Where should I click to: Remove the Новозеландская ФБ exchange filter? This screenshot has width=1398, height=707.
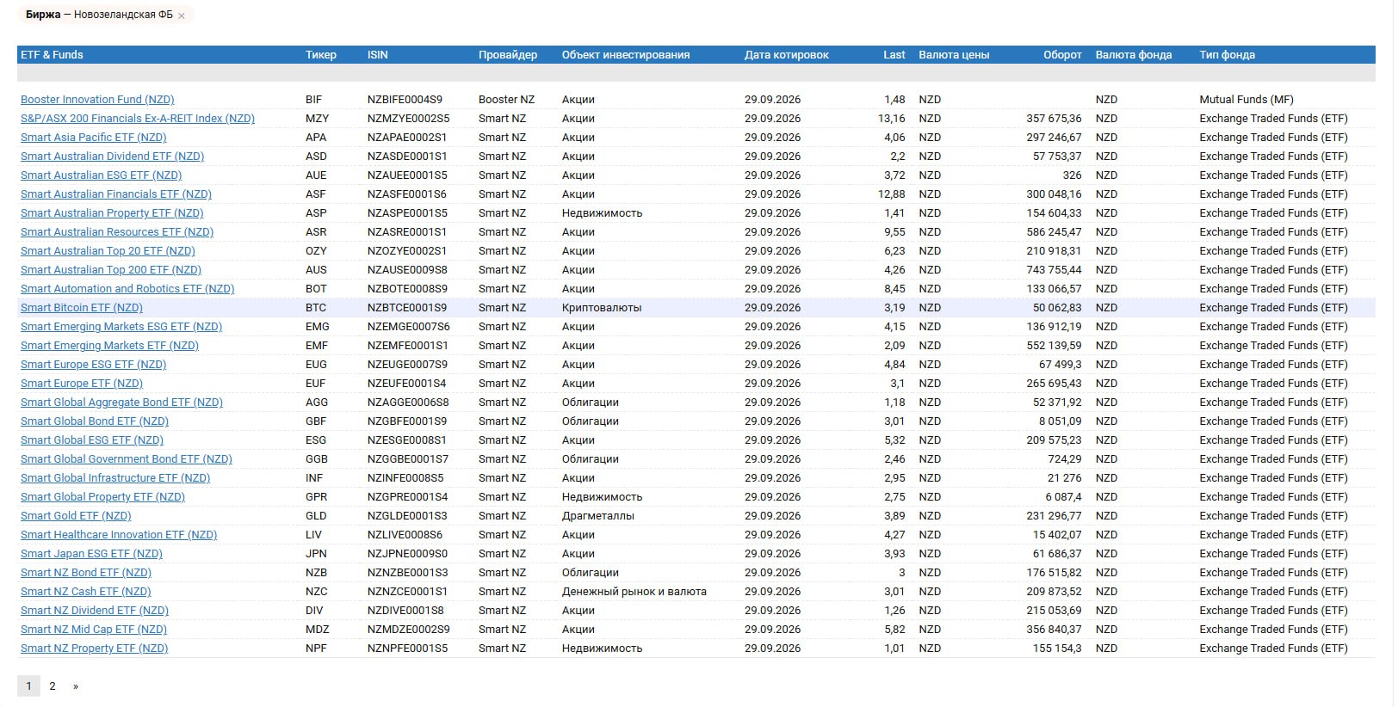click(181, 15)
